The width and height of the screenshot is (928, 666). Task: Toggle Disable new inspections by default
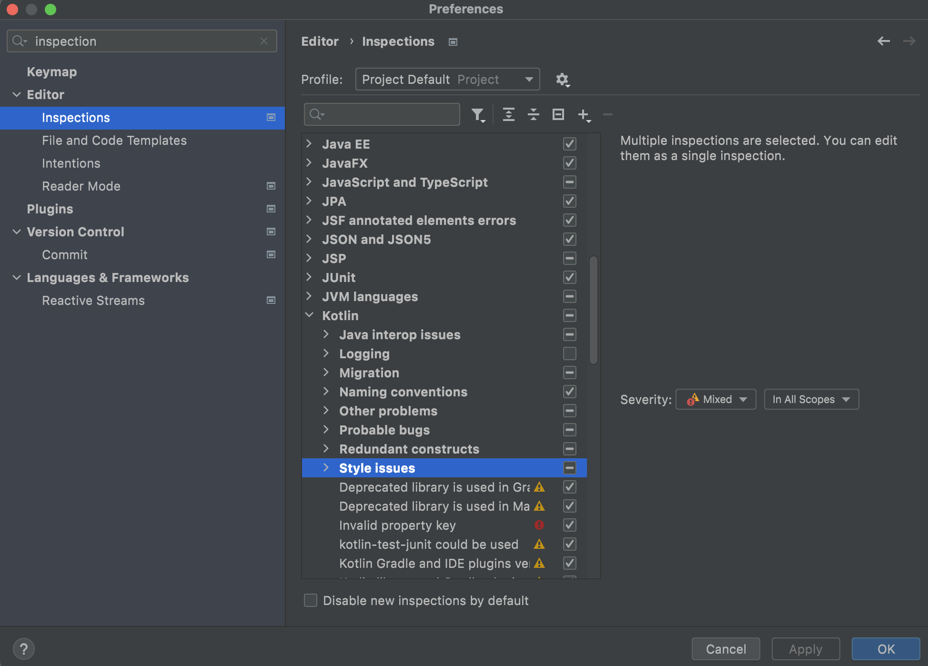[311, 600]
